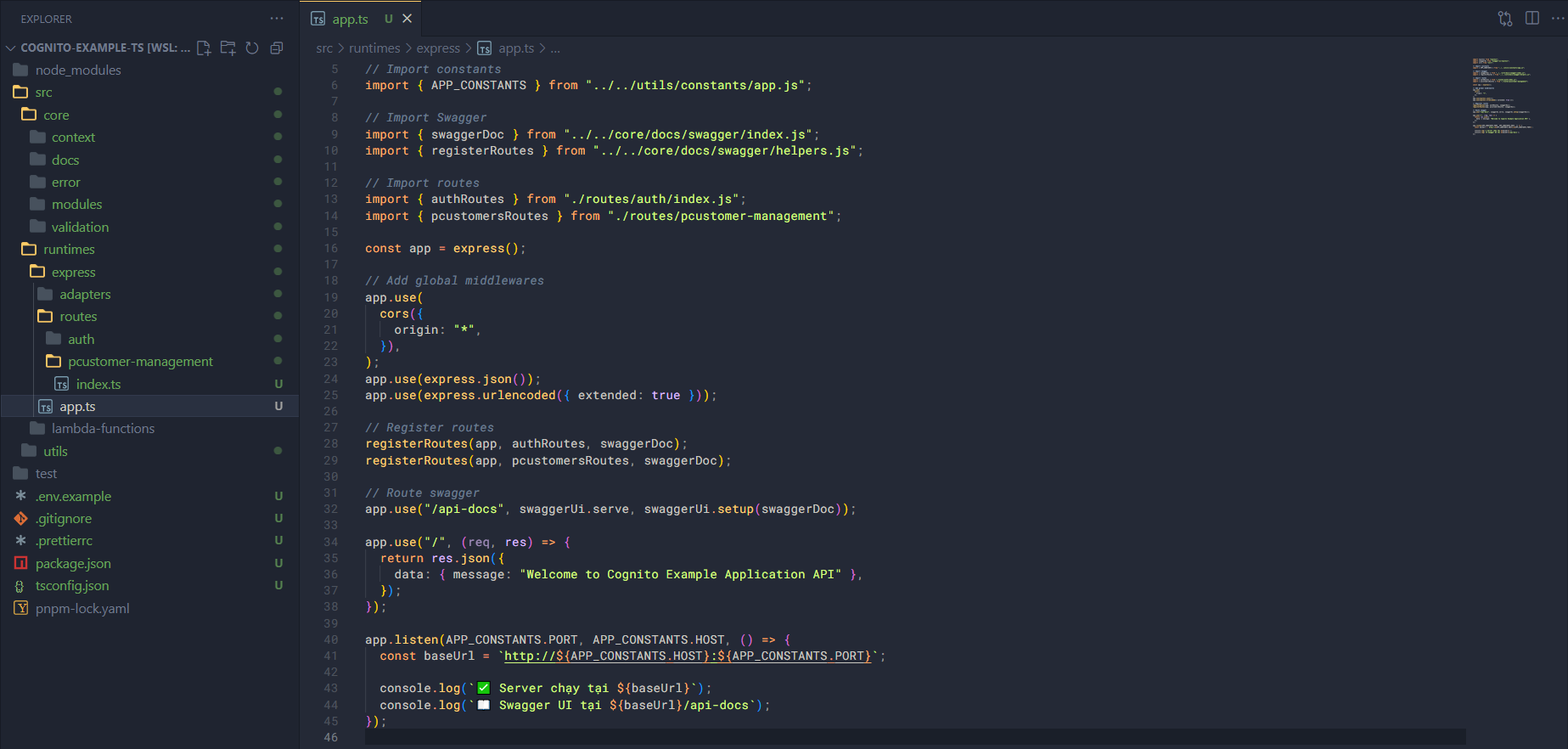Click the runtimes breadcrumb segment
Viewport: 1568px width, 749px height.
pyautogui.click(x=374, y=48)
